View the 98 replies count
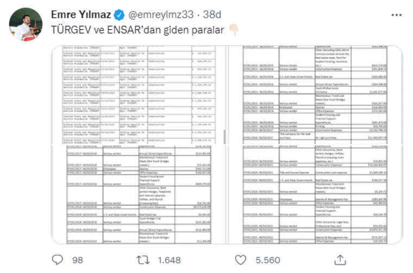This screenshot has width=413, height=273. (77, 260)
